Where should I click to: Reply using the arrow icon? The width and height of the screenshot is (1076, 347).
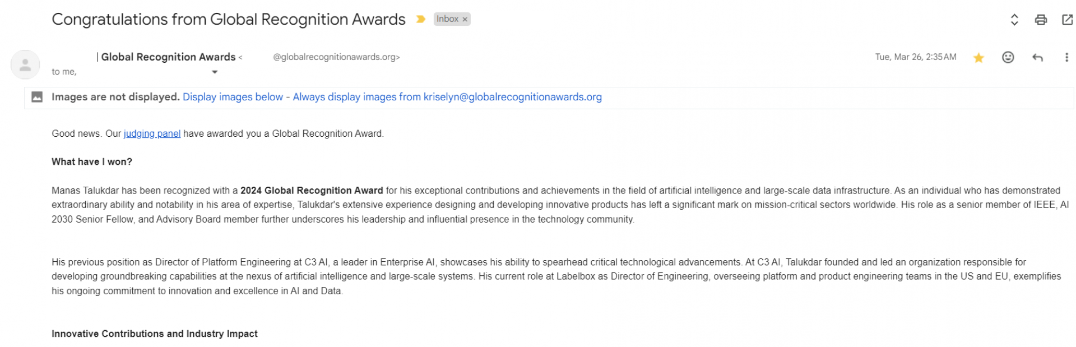click(x=1037, y=57)
